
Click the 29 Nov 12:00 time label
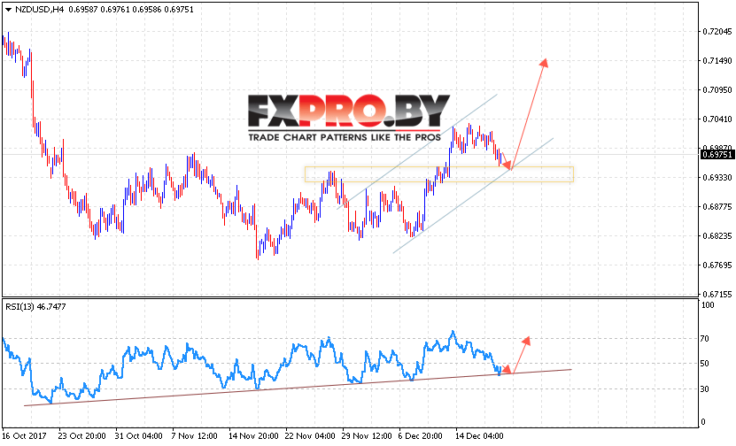[x=367, y=435]
